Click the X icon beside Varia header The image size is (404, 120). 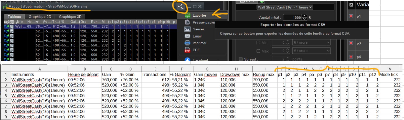tap(351, 5)
